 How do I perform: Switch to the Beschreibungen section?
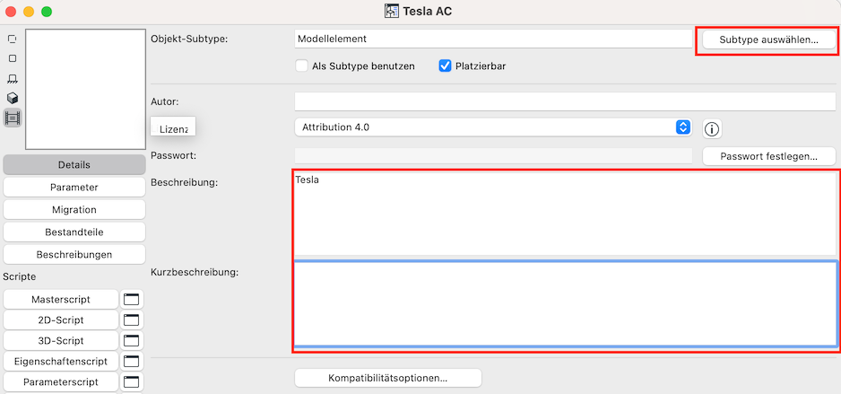click(x=74, y=254)
